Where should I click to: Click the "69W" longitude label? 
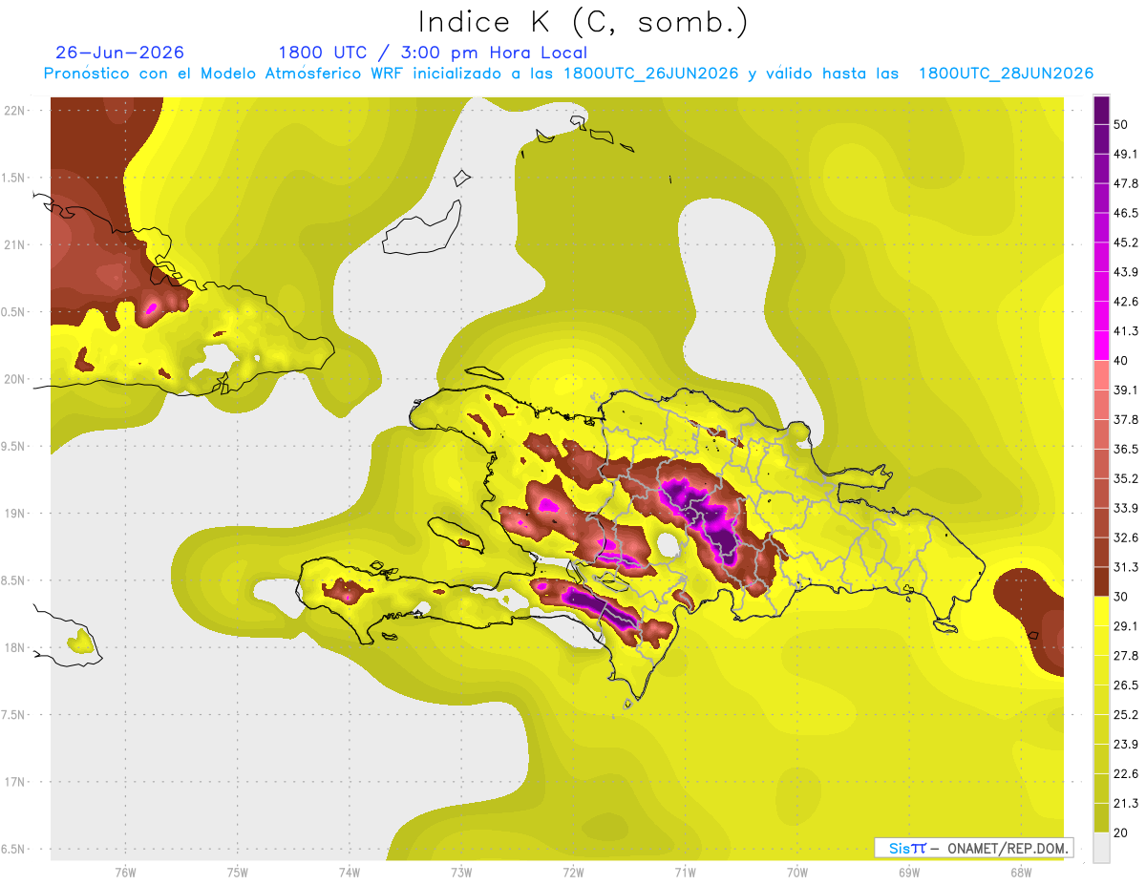point(909,872)
